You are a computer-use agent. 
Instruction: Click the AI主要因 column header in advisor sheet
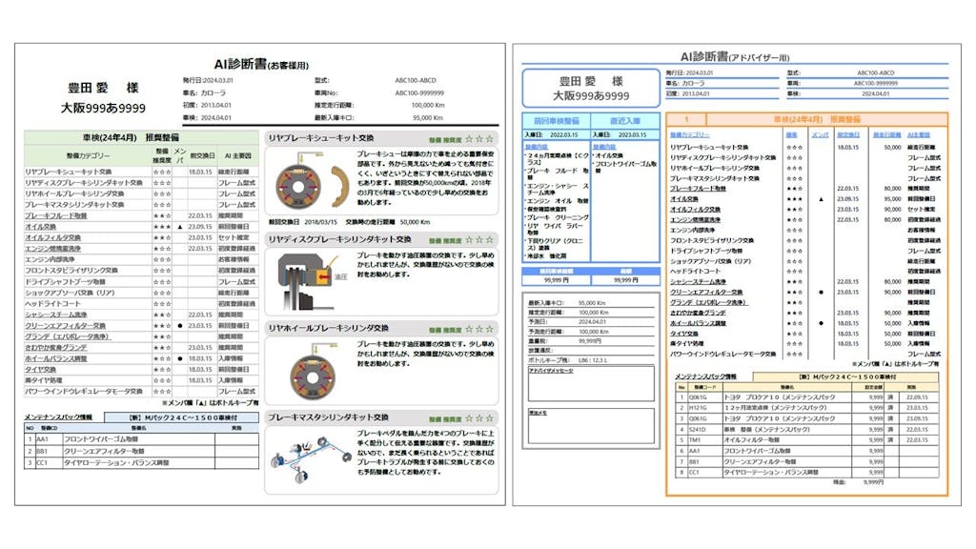point(918,135)
